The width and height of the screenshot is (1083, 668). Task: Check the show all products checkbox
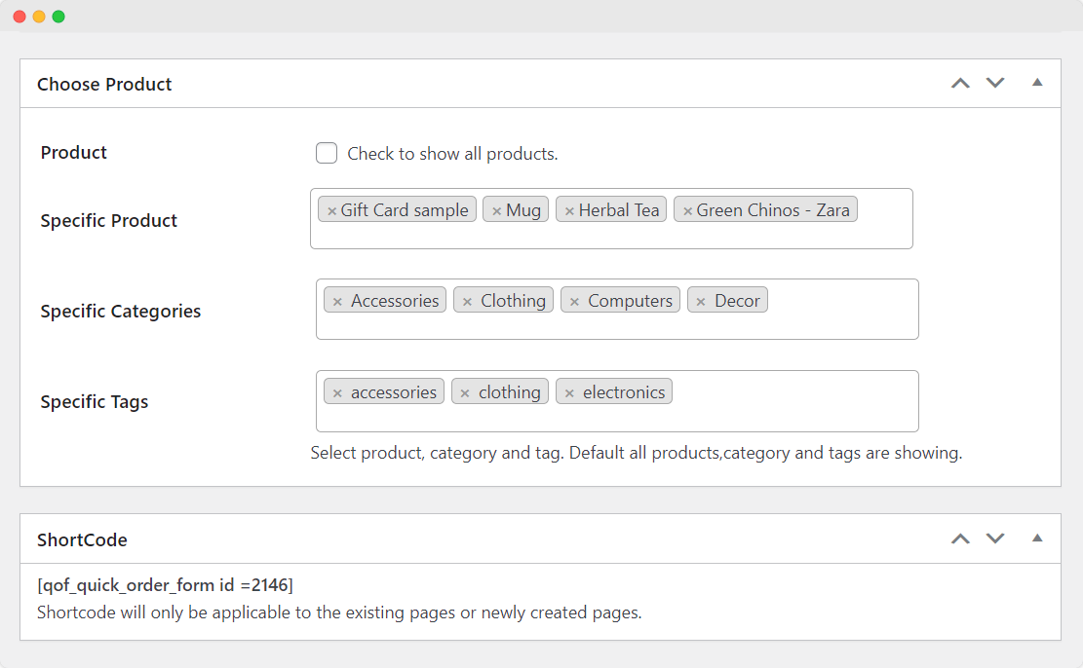[327, 154]
